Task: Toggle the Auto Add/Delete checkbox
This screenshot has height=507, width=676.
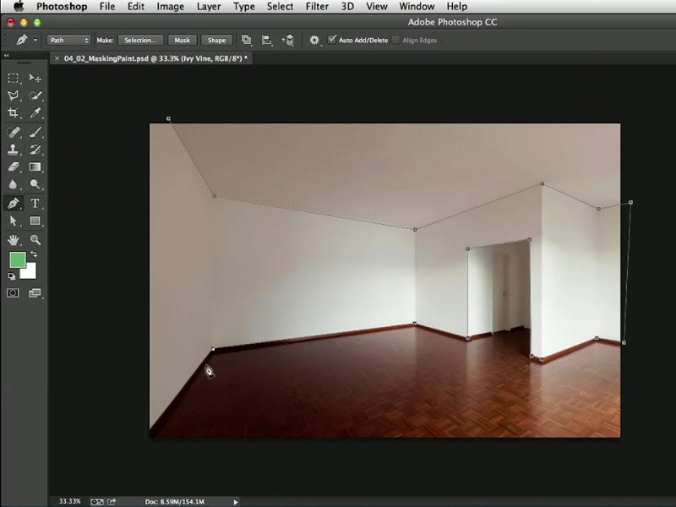Action: [332, 40]
